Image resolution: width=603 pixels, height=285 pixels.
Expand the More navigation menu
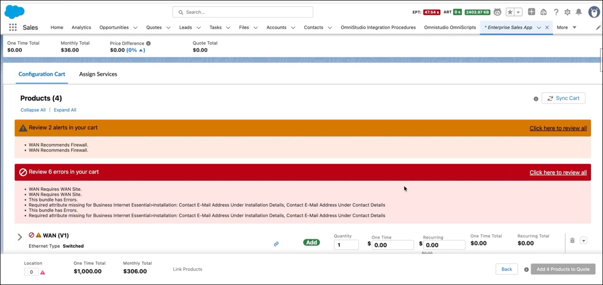click(567, 27)
